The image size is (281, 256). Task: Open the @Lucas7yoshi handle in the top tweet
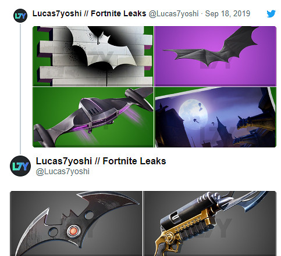(173, 14)
